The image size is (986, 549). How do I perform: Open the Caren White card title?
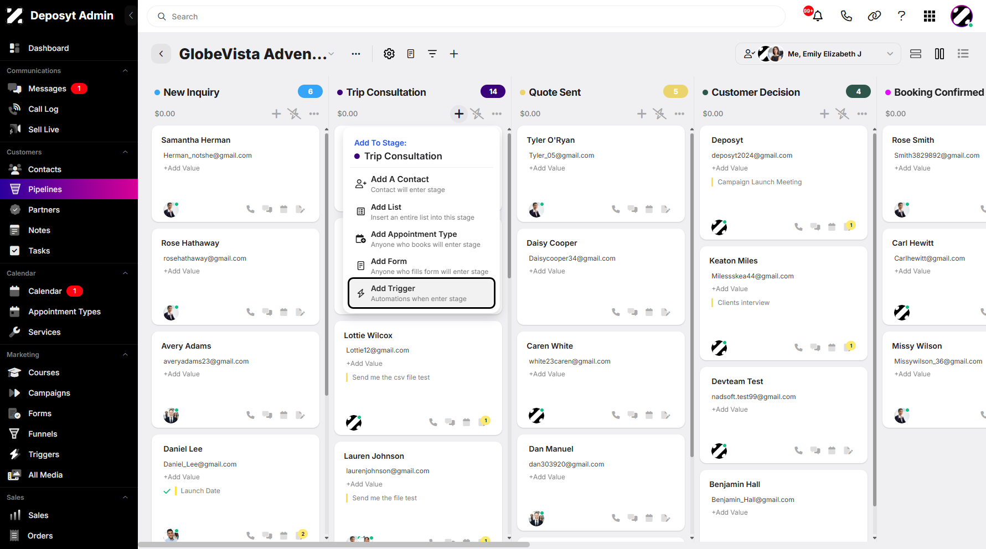coord(550,346)
